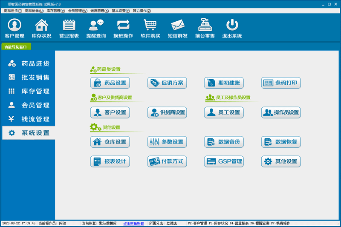Click F2-客户管理 shortcut hint text
This screenshot has width=341, height=227.
197,223
